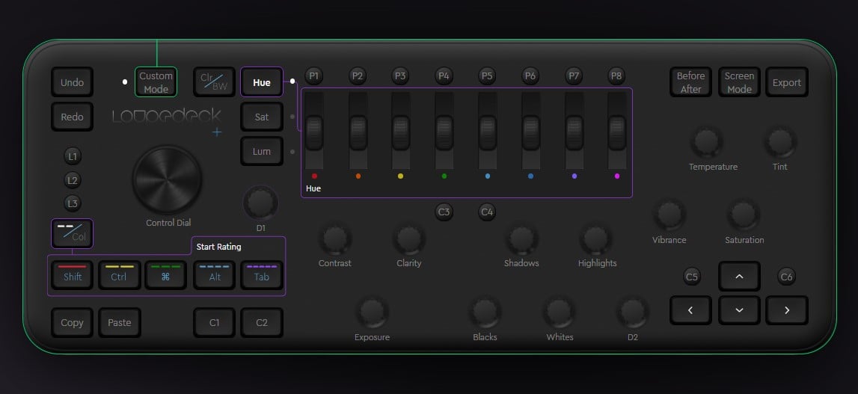This screenshot has width=858, height=394.
Task: Click the Control Dial
Action: (167, 179)
